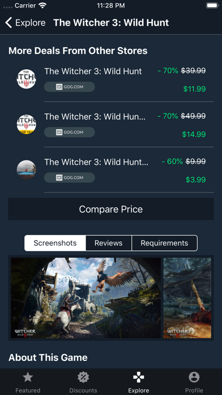Open the Profile person icon
222x395 pixels.
[194, 377]
